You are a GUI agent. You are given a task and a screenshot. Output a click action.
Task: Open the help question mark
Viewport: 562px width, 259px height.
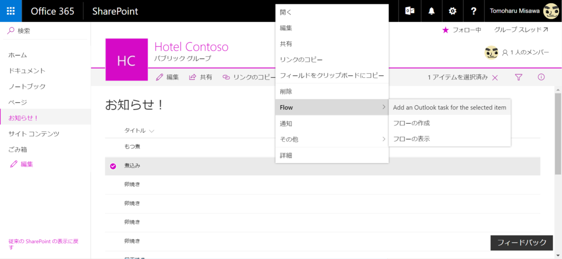click(x=474, y=11)
